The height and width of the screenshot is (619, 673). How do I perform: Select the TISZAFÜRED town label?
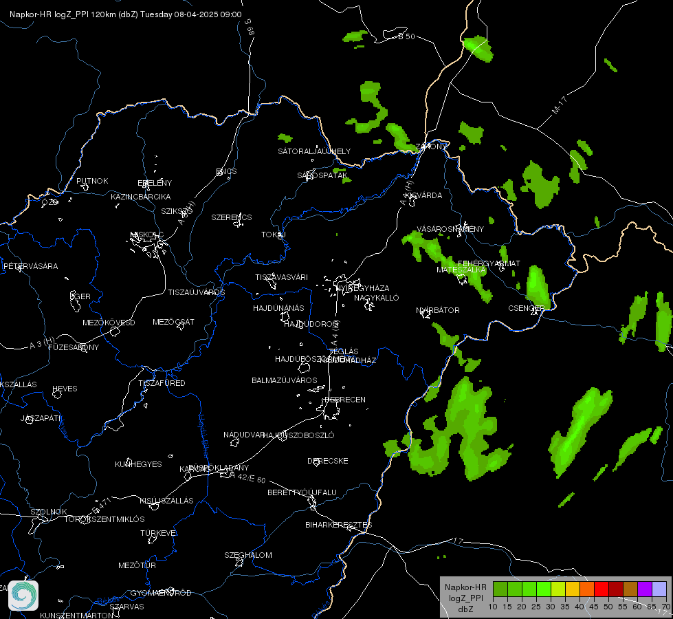pyautogui.click(x=162, y=382)
